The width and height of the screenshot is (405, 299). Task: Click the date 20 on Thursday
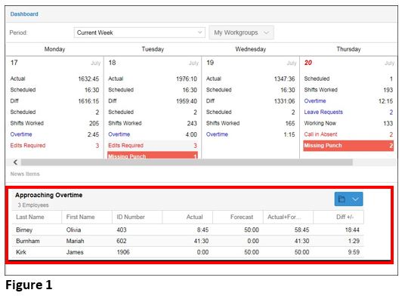coord(308,63)
